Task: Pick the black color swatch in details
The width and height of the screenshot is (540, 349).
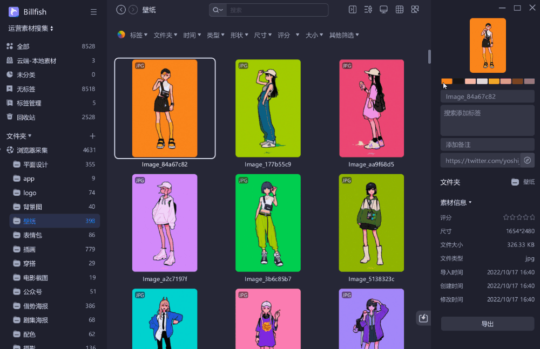Action: click(458, 81)
